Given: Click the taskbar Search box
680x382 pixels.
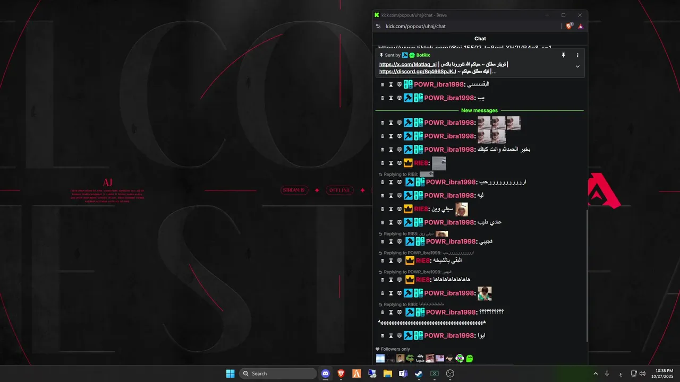Looking at the screenshot, I should coord(278,374).
